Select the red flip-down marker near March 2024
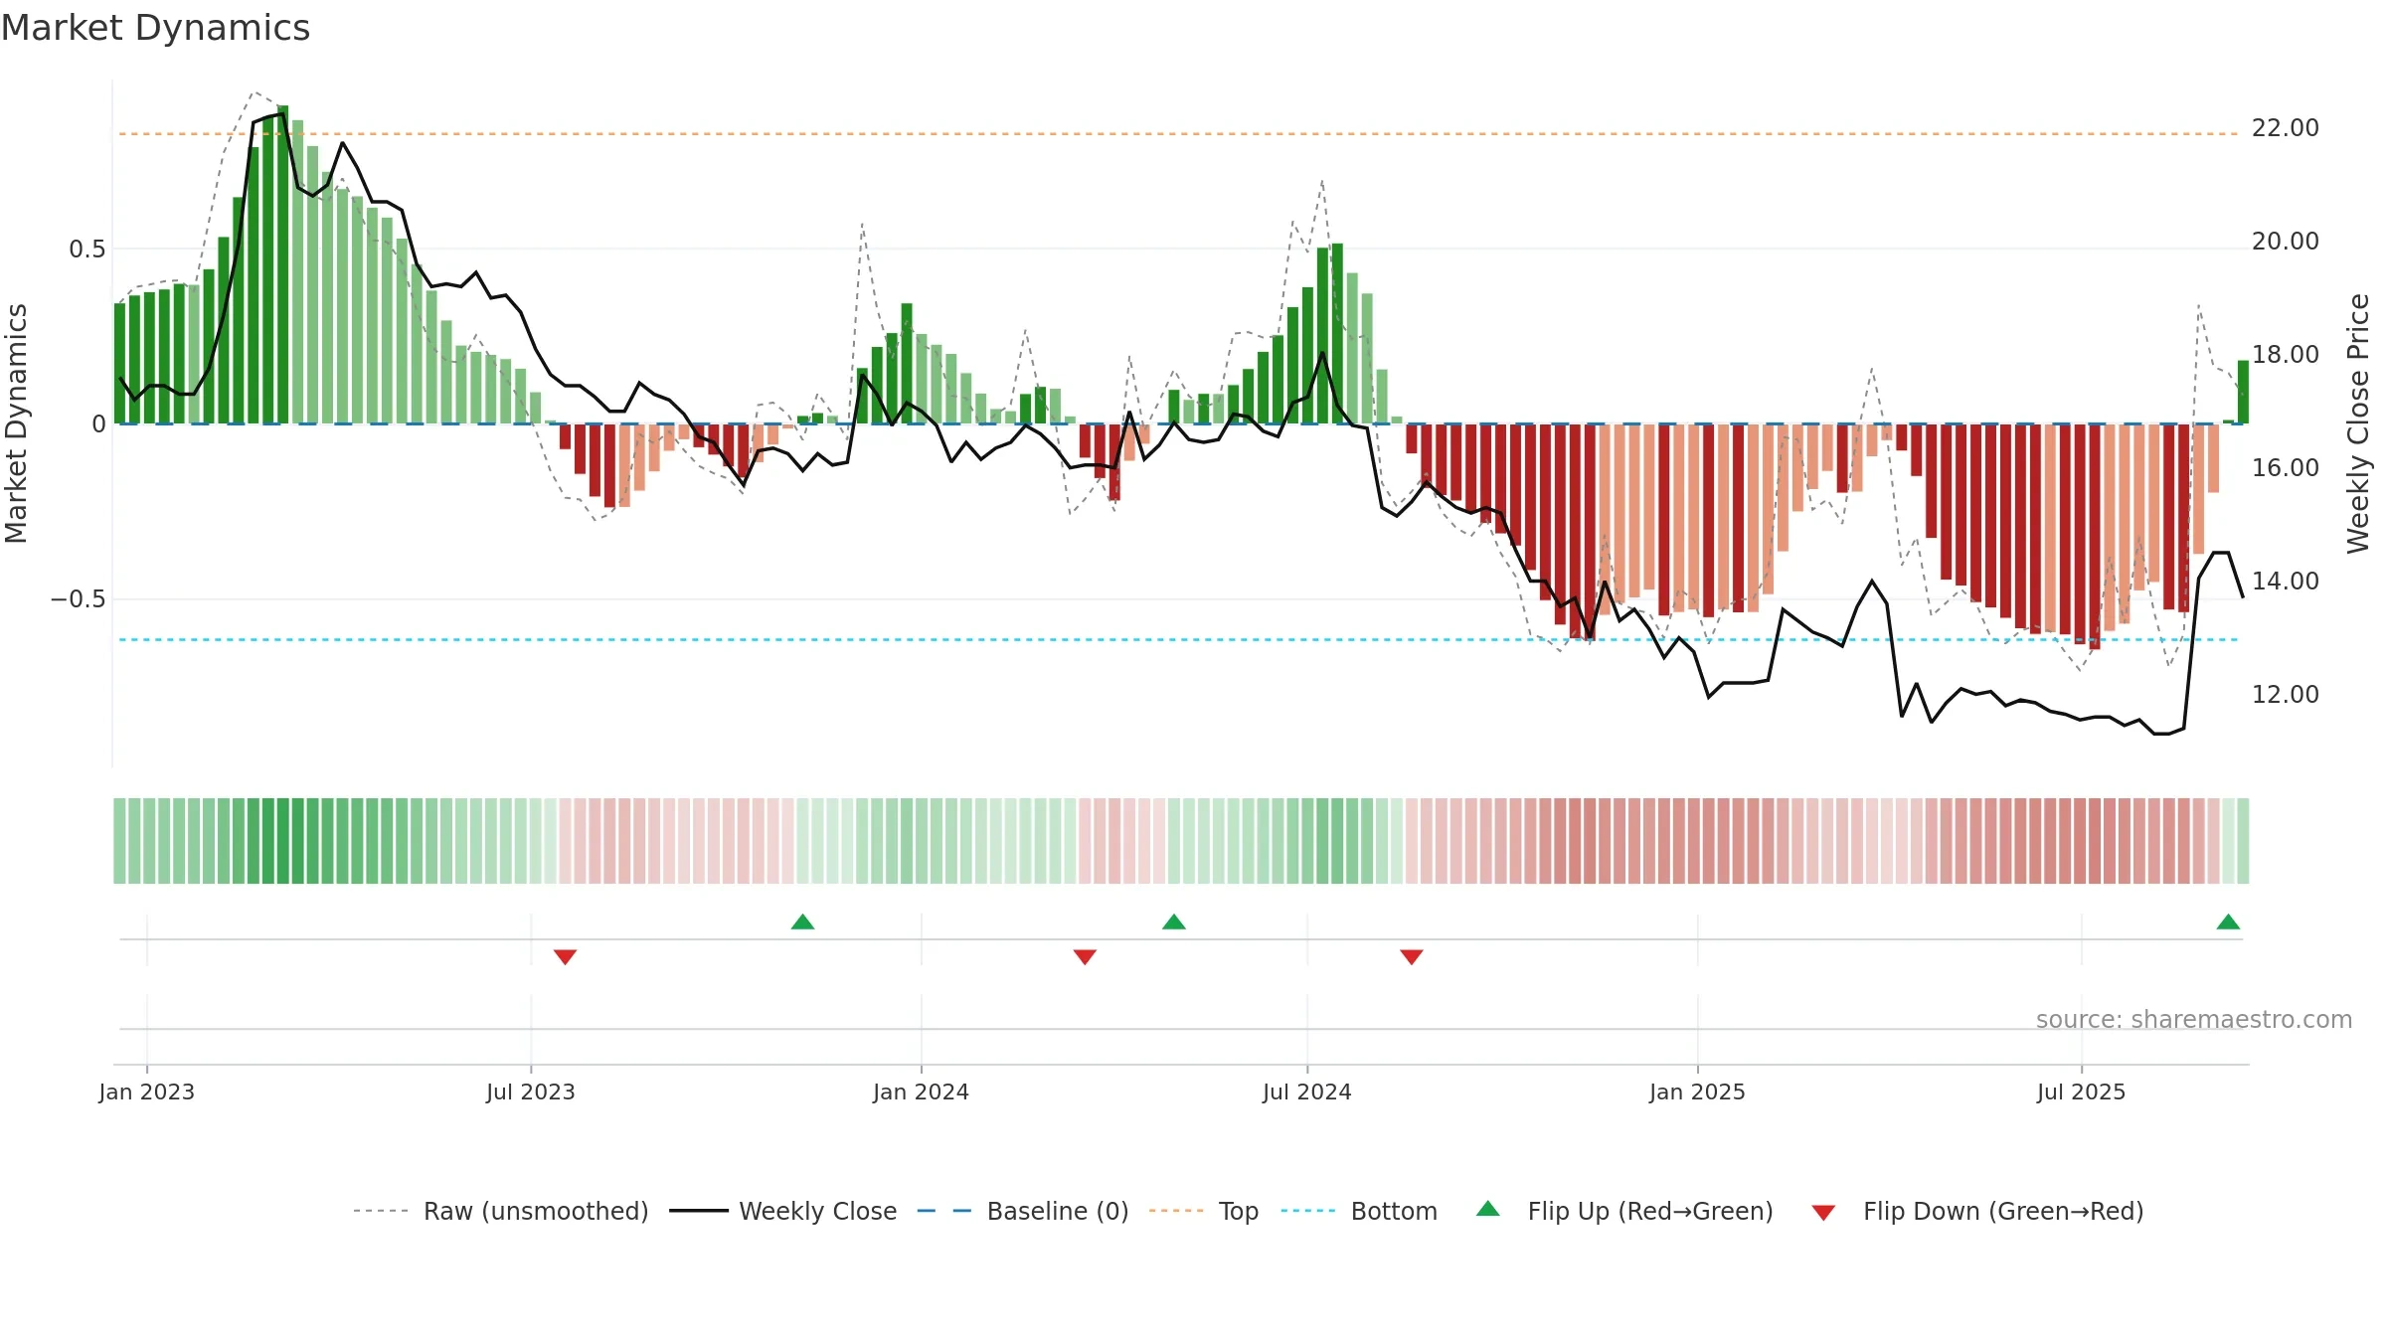Screen dimensions: 2386x1342 point(1085,957)
